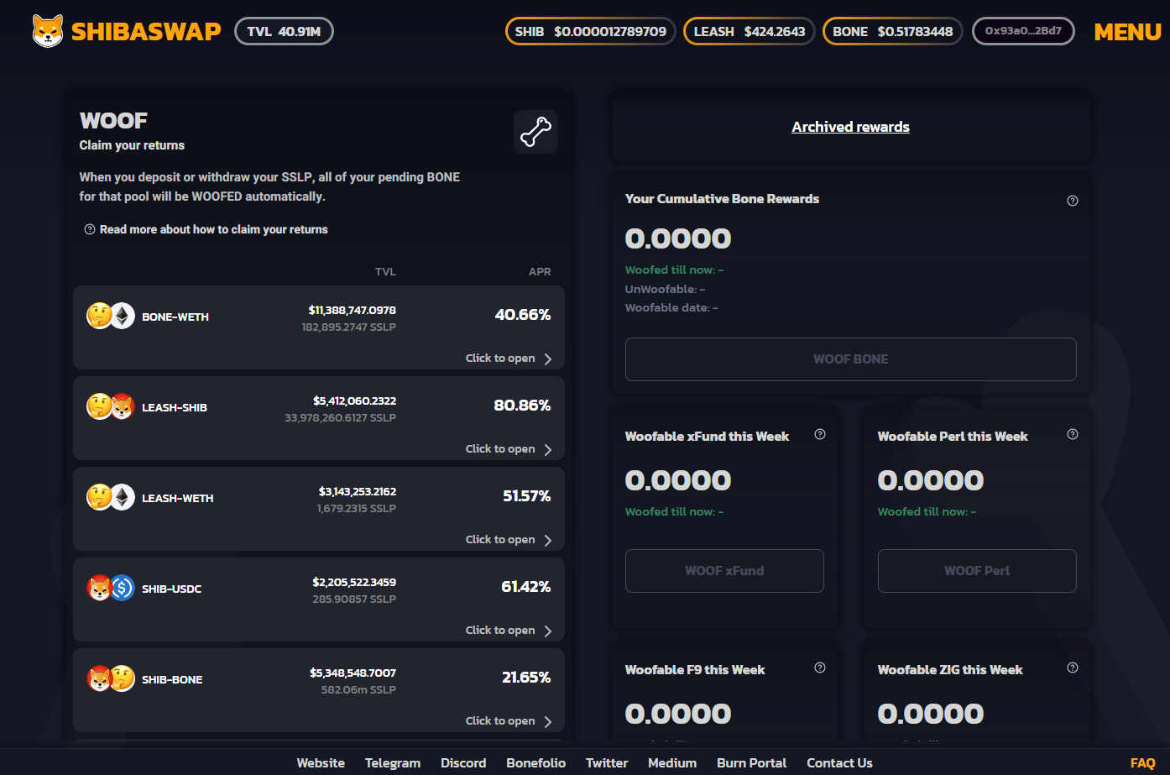Click SHIB-USDC TVL $2,205,522.3459
Image resolution: width=1170 pixels, height=775 pixels.
coord(354,582)
